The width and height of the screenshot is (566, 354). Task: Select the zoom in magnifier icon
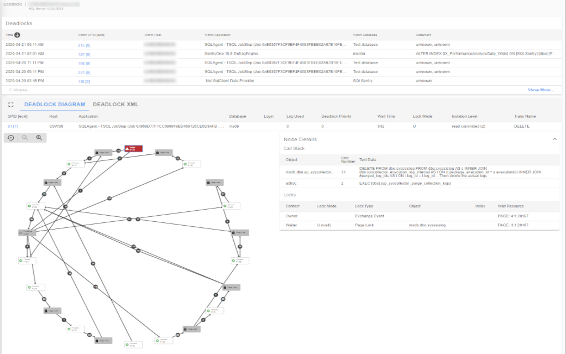(x=38, y=138)
